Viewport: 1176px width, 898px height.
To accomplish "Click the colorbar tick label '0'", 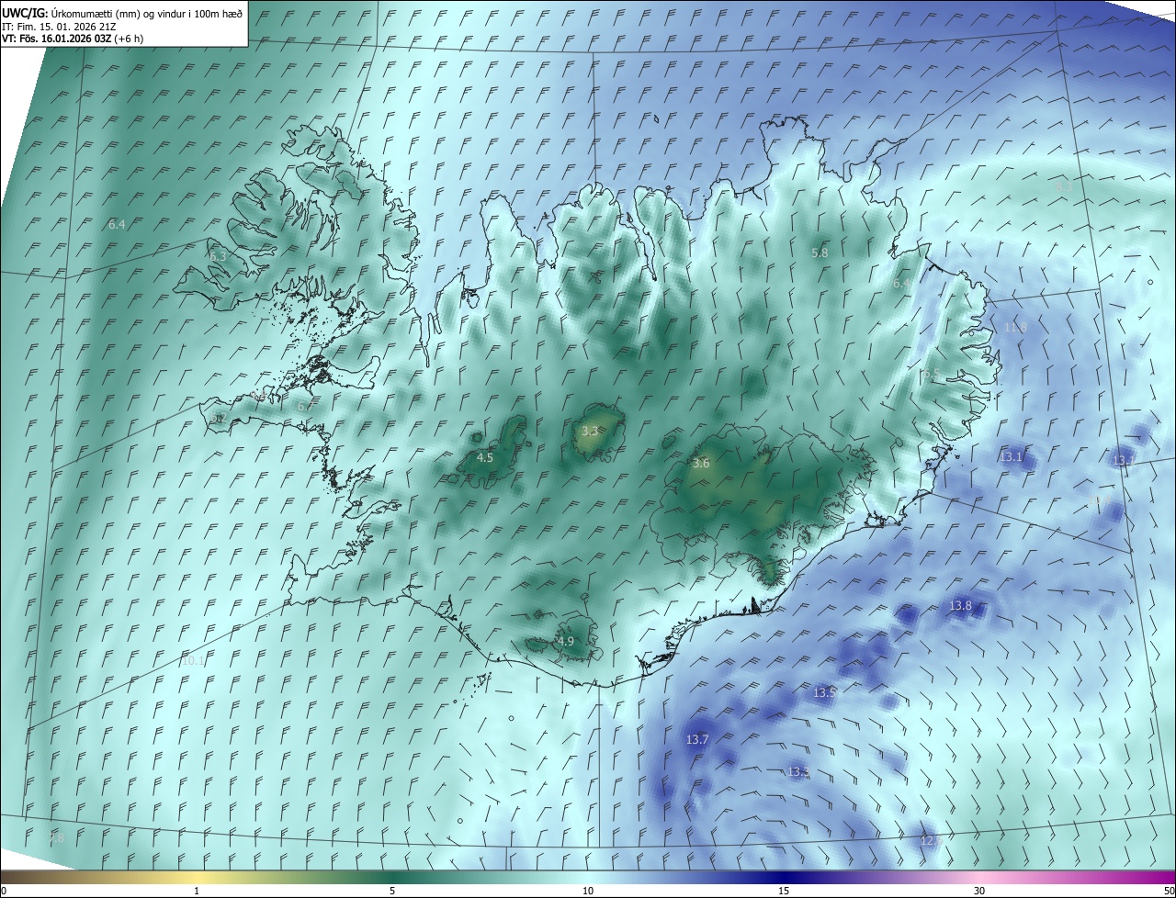I will [x=4, y=891].
